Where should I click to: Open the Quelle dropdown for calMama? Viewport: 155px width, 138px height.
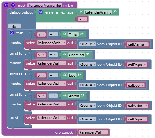[88, 44]
